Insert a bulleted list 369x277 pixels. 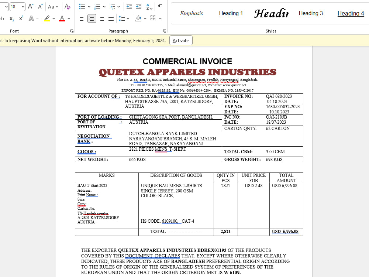82,7
